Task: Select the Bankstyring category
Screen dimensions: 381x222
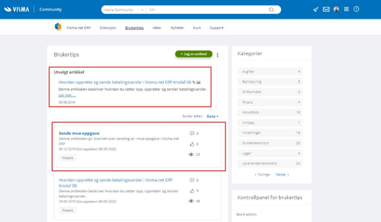Action: (270, 82)
